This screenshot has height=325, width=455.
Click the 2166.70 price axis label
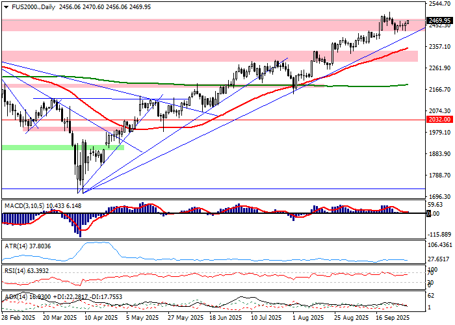439,90
